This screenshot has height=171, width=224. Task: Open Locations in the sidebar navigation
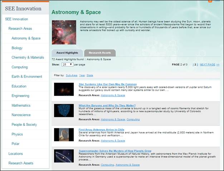pyautogui.click(x=16, y=153)
